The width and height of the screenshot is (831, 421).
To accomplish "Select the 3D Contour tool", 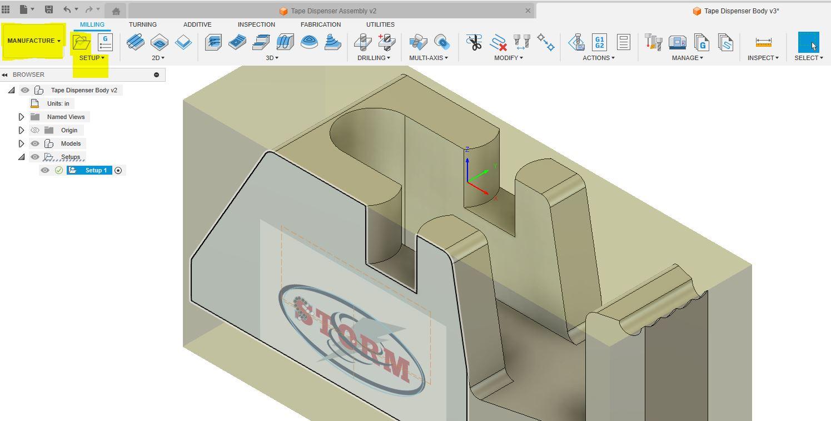I will click(x=285, y=42).
